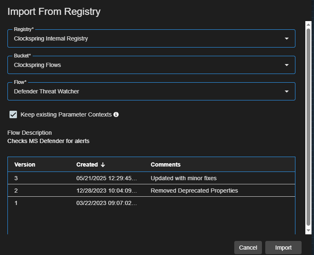Click the info icon beside Keep existing Parameter Contexts
314x255 pixels.
coord(116,114)
